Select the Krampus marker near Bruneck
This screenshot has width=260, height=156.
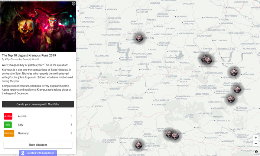click(x=170, y=133)
